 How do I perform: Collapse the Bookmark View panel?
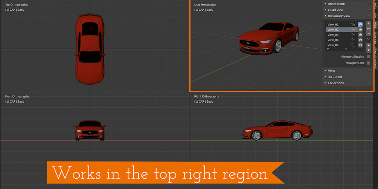click(339, 16)
